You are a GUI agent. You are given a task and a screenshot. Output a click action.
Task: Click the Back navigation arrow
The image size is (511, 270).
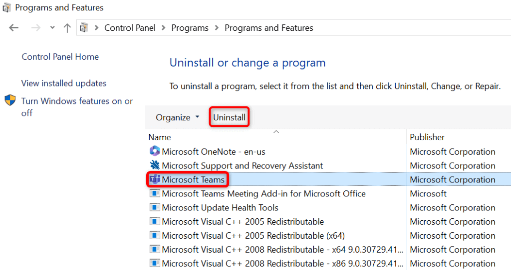(13, 28)
